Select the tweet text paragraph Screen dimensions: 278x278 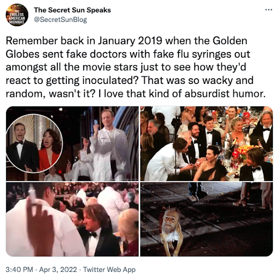[136, 67]
